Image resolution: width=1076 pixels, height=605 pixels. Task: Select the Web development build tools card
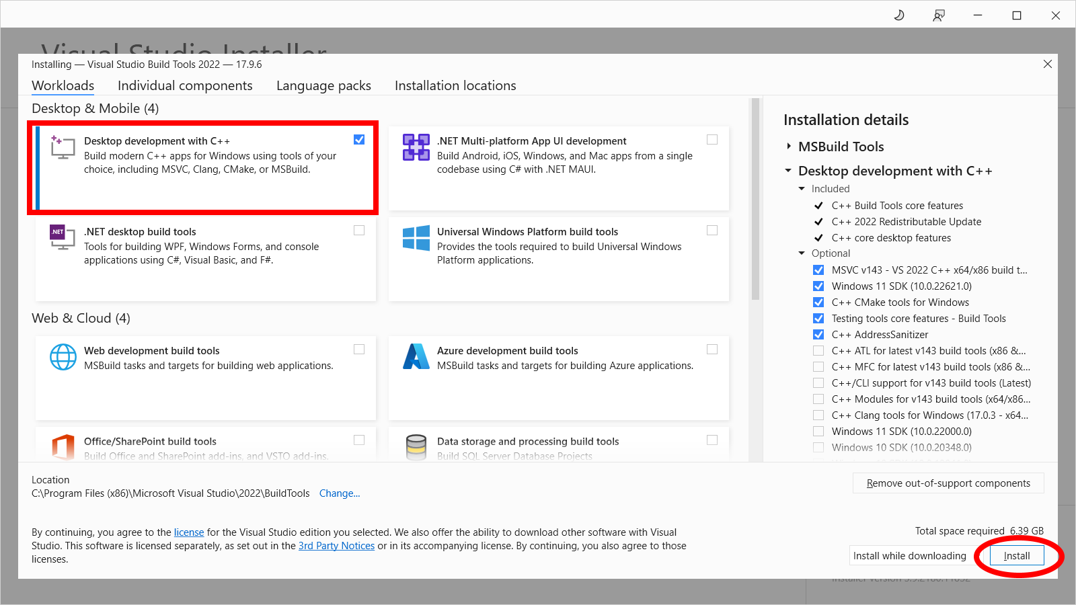click(x=206, y=378)
